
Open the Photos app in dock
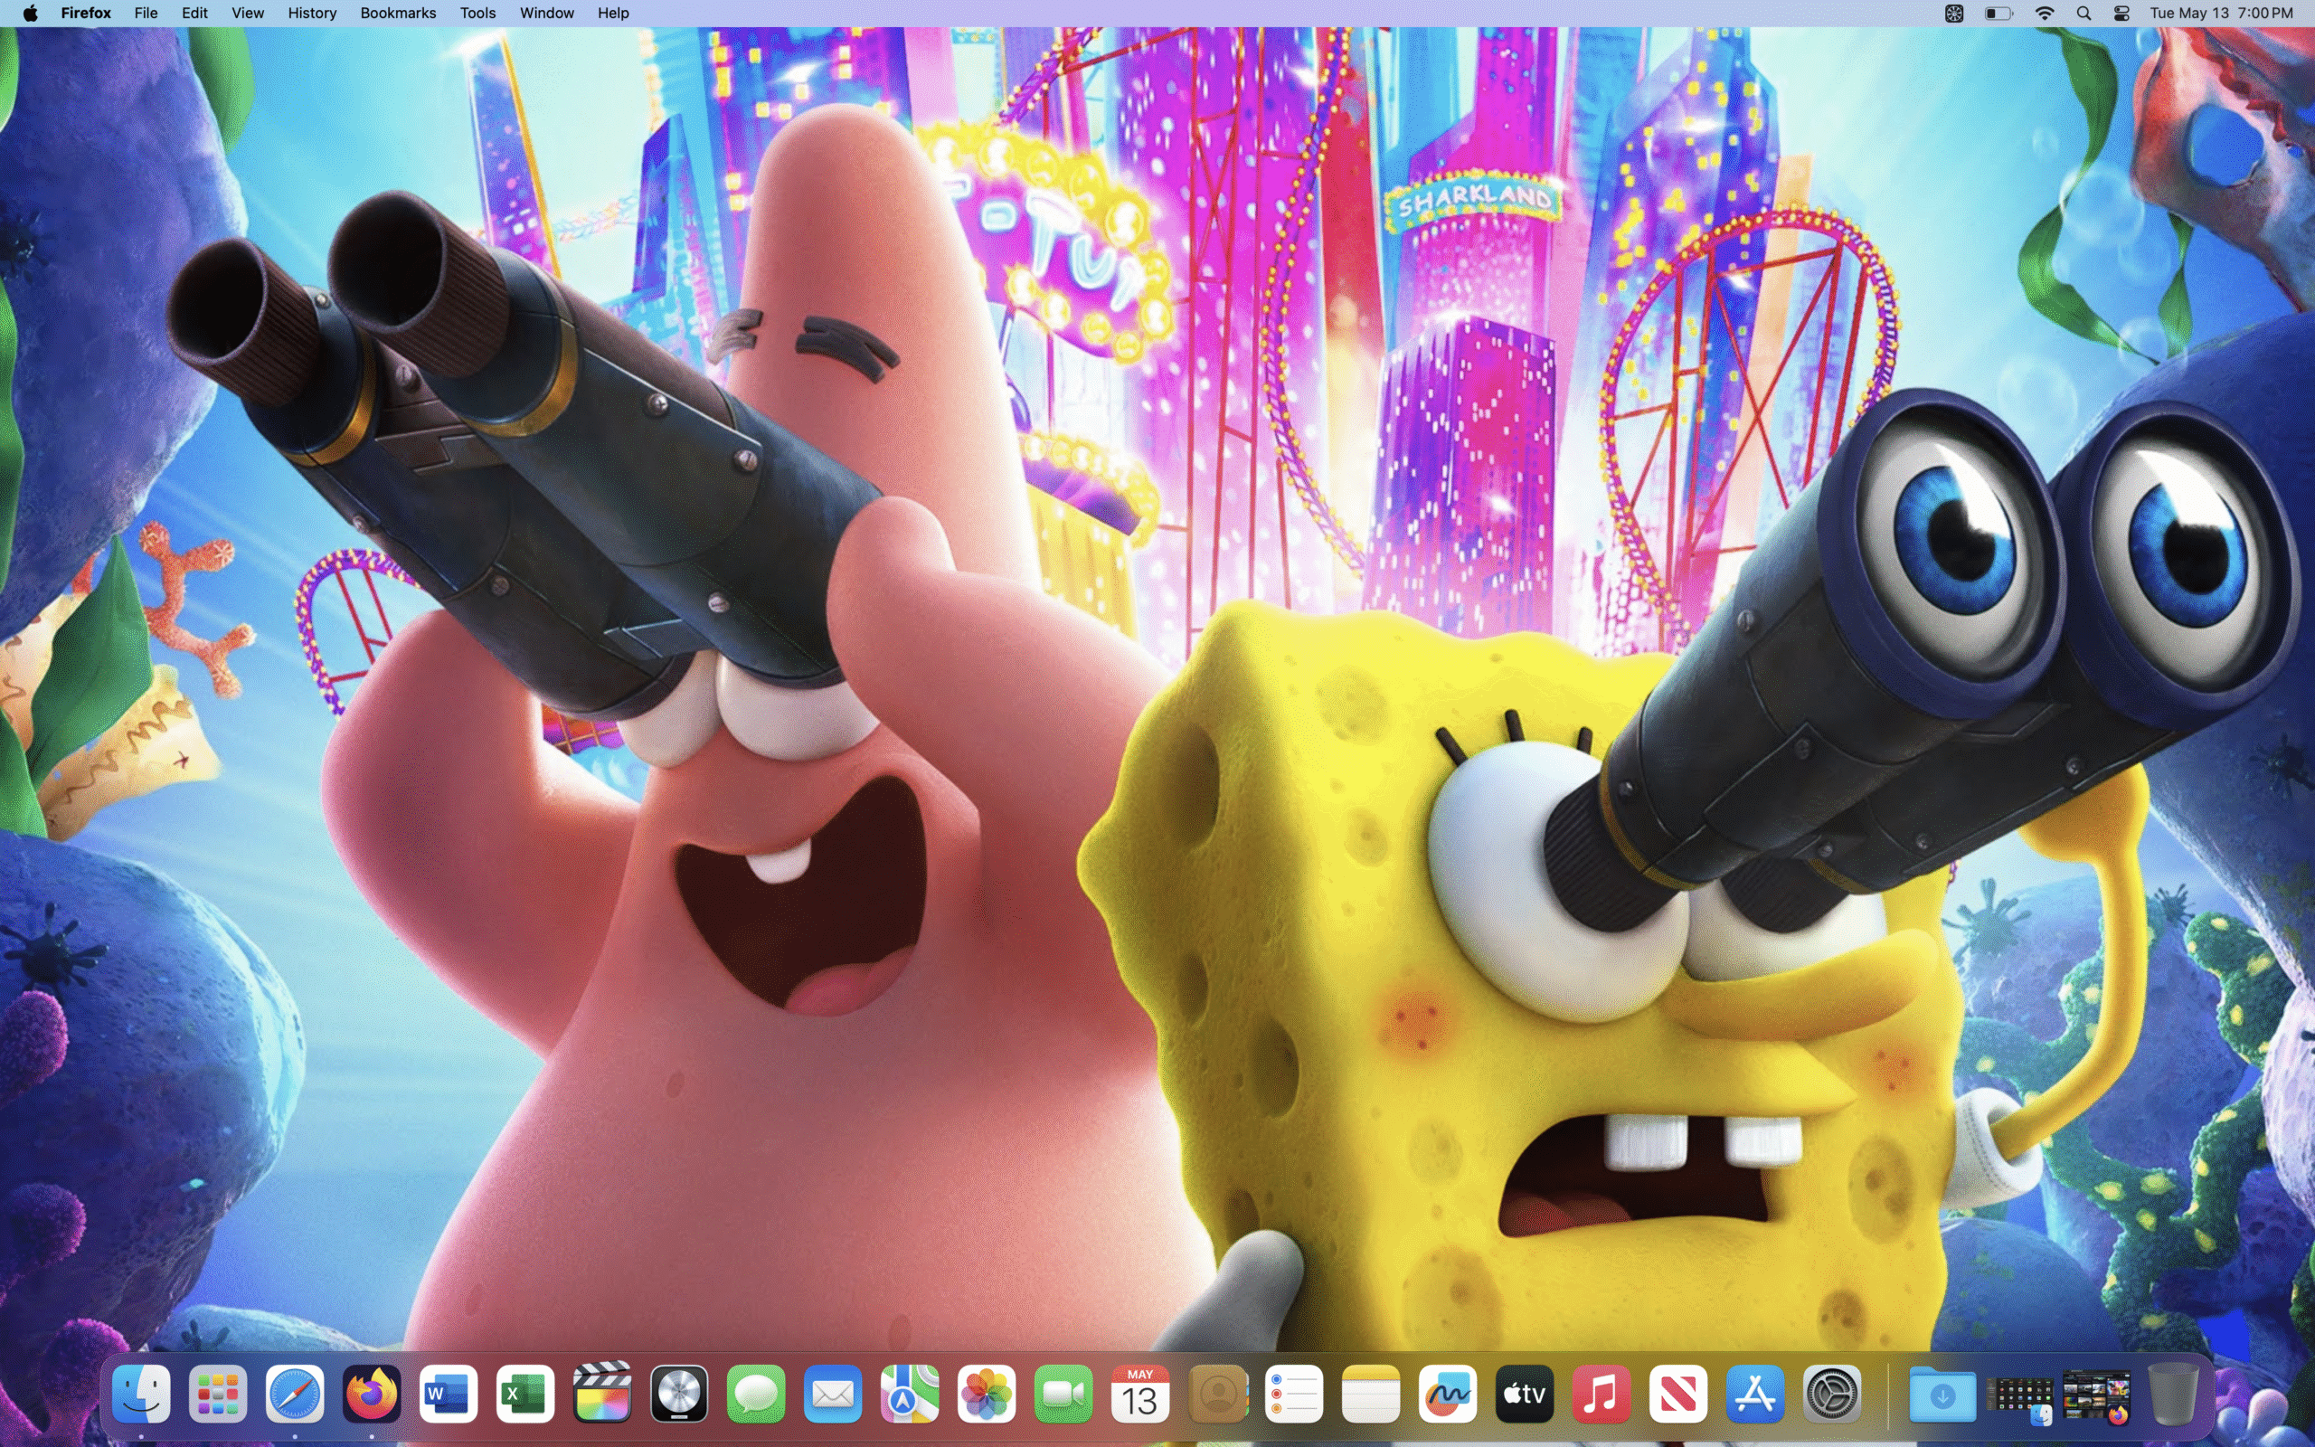(987, 1395)
